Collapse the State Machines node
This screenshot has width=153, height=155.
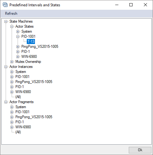coord(6,21)
